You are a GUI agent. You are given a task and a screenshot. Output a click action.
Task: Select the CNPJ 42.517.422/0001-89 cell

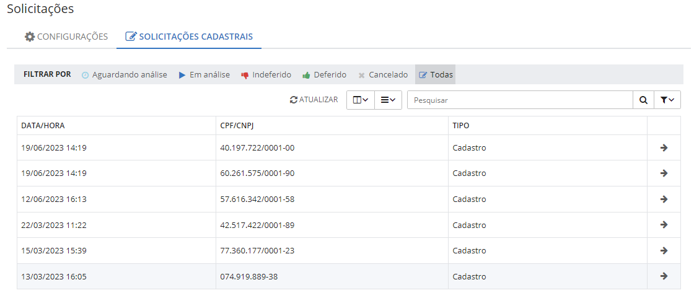coord(332,225)
